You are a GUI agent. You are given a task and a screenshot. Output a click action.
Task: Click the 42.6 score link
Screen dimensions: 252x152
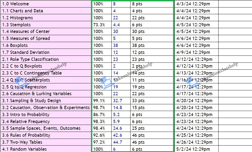pos(117,135)
